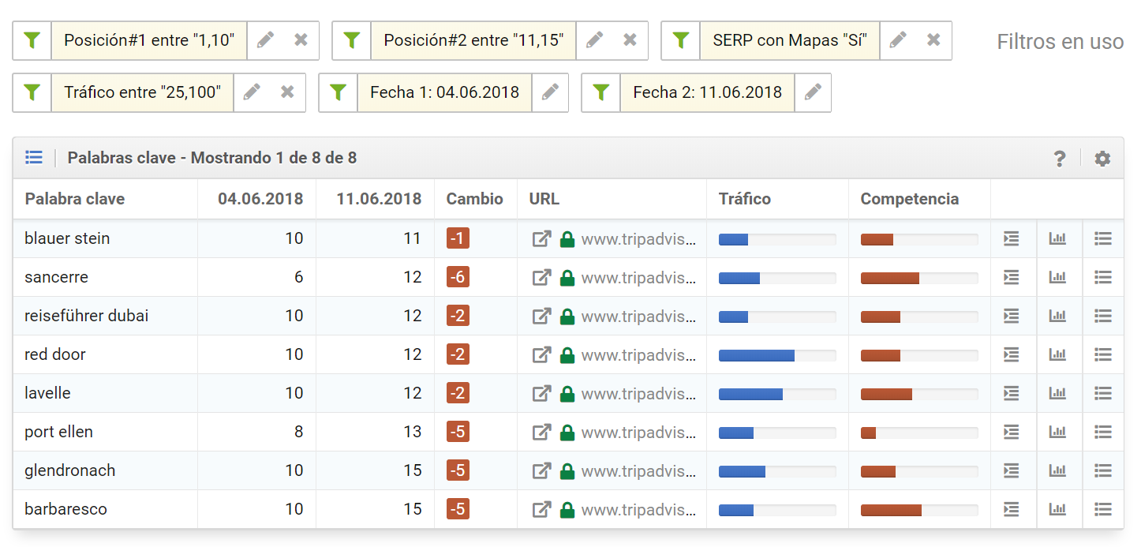Remove the Posición#2 filter
Viewport: 1141px width, 547px height.
point(630,40)
